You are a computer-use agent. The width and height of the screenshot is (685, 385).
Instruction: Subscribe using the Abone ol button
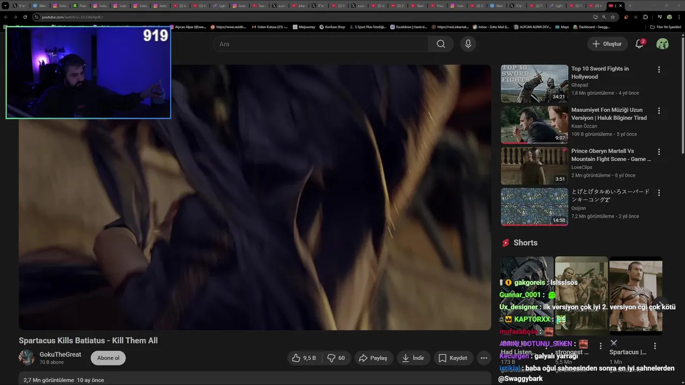click(x=108, y=358)
